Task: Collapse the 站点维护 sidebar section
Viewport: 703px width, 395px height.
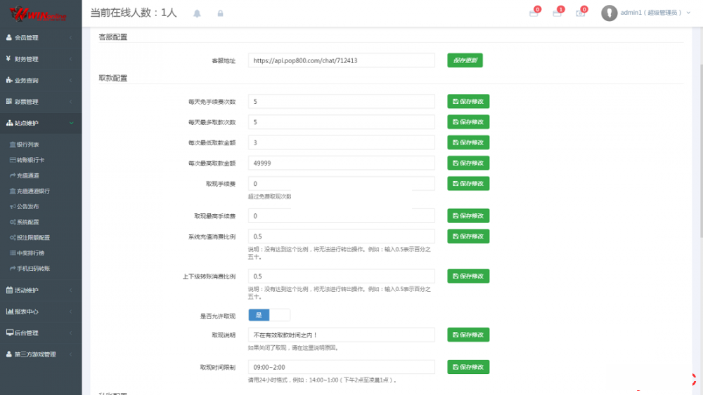Action: click(x=41, y=123)
